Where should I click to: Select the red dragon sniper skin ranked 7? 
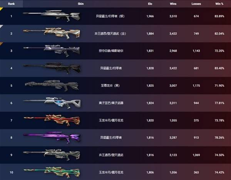(52, 120)
